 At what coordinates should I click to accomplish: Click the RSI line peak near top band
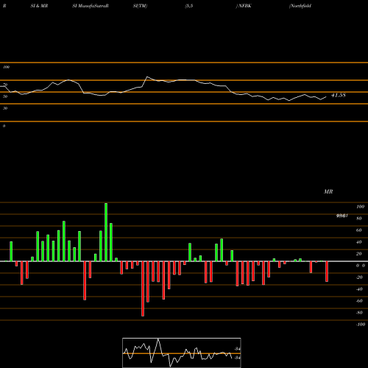click(x=147, y=77)
